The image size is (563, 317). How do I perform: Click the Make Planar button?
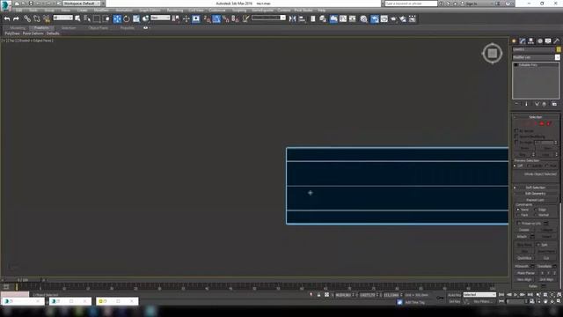pyautogui.click(x=526, y=273)
